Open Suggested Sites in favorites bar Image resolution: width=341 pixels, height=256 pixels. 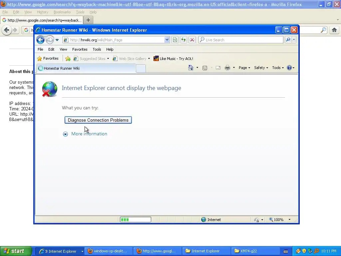pos(91,59)
